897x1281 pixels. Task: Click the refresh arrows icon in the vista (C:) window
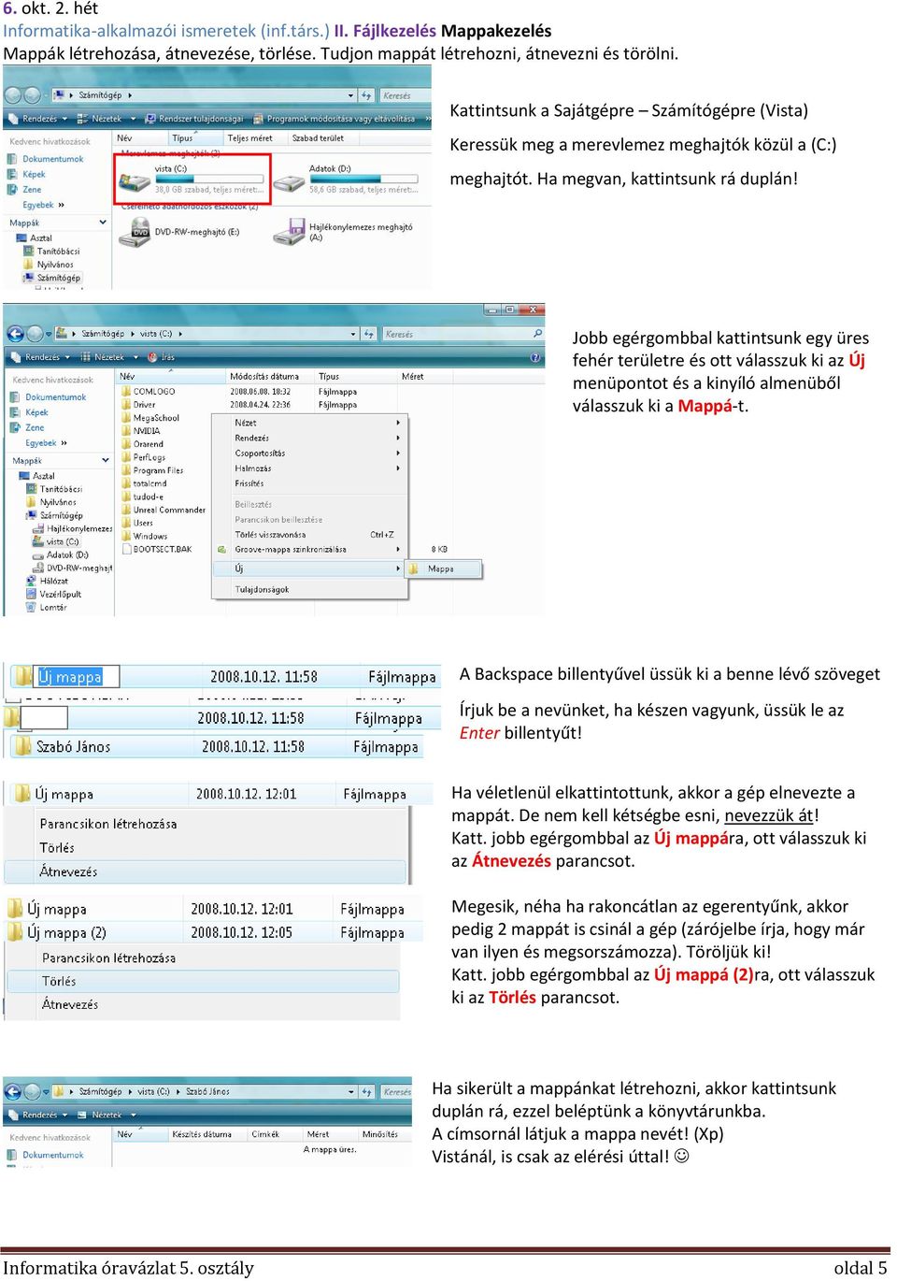368,334
